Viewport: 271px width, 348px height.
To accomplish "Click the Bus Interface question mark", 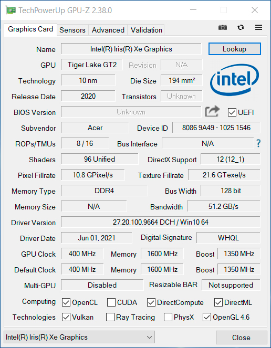I will [x=258, y=143].
